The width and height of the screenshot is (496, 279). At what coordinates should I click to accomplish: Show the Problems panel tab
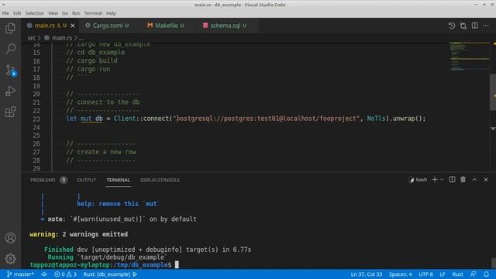pos(43,180)
